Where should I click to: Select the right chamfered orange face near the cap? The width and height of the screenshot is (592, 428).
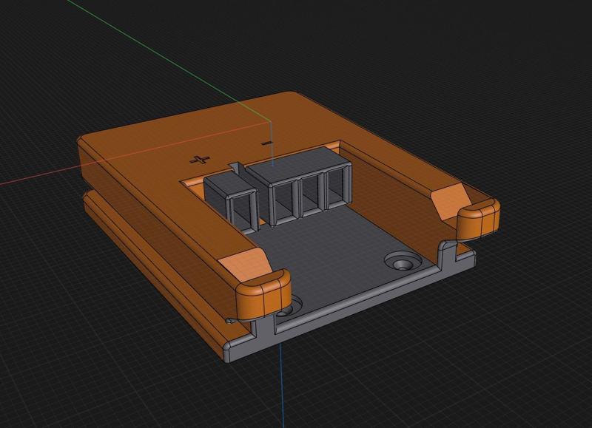click(x=448, y=198)
